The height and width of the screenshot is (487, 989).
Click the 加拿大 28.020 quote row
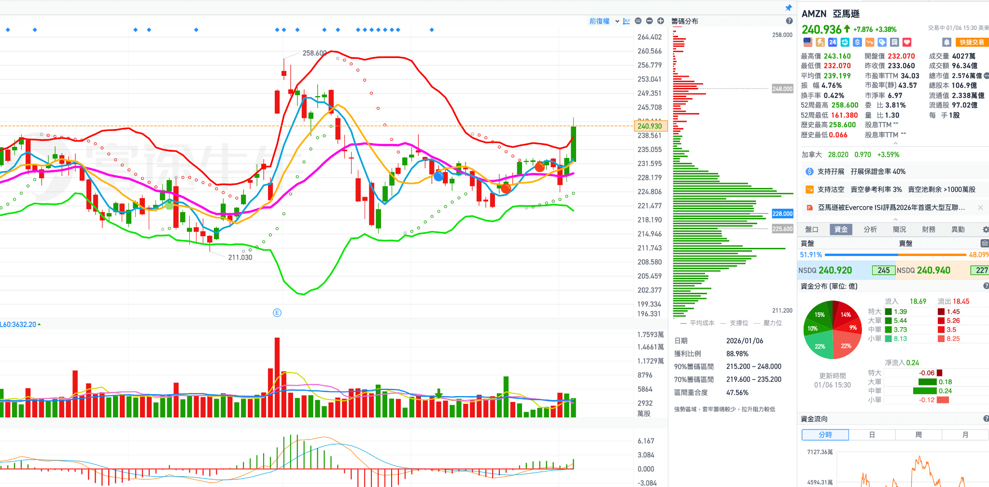(850, 155)
